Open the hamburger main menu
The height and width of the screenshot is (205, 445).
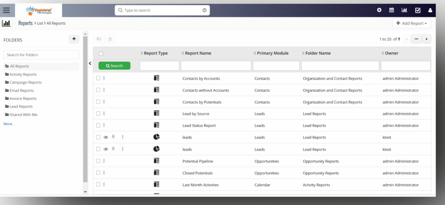point(7,10)
